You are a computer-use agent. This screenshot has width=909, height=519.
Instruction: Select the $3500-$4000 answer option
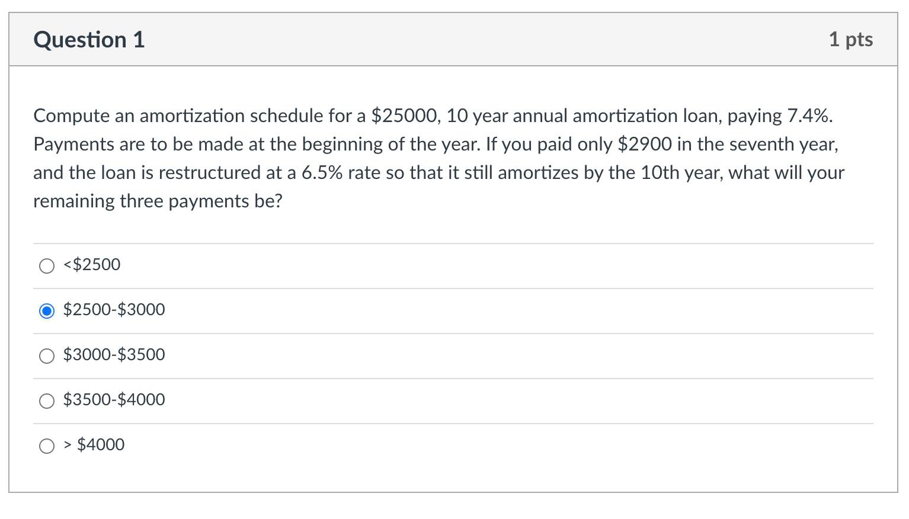click(x=47, y=401)
